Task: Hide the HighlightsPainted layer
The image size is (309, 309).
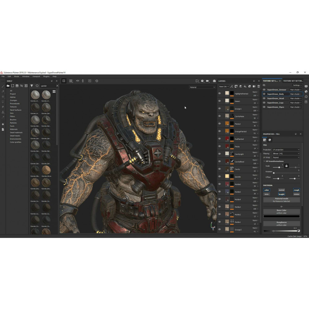Action: [x=220, y=93]
